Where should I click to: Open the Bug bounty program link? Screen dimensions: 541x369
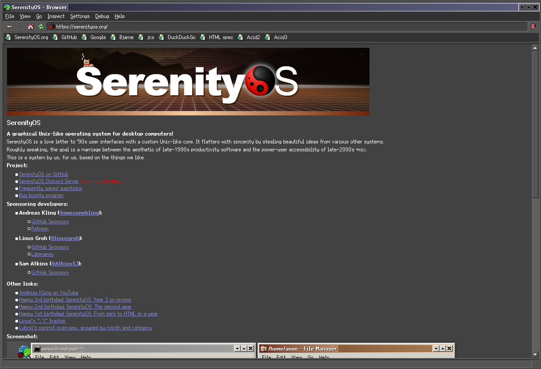[x=41, y=195]
